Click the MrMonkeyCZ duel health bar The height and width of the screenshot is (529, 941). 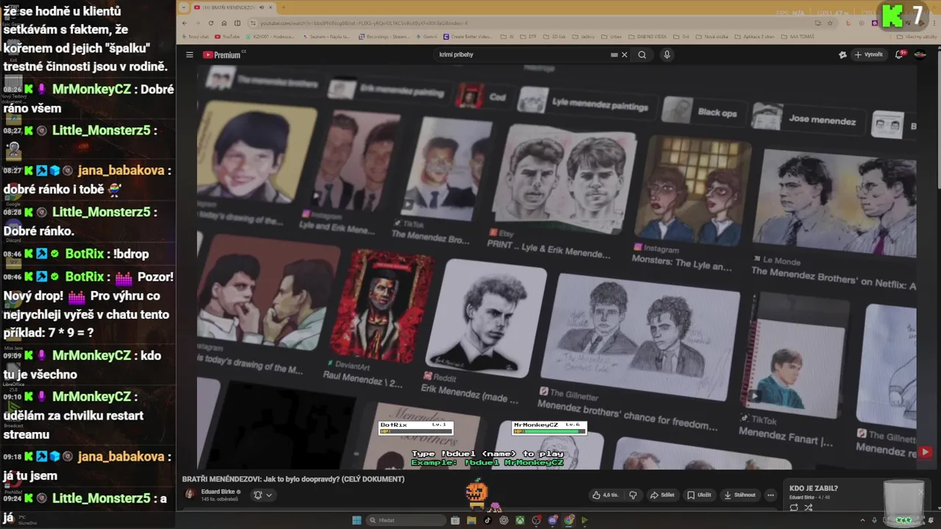549,431
